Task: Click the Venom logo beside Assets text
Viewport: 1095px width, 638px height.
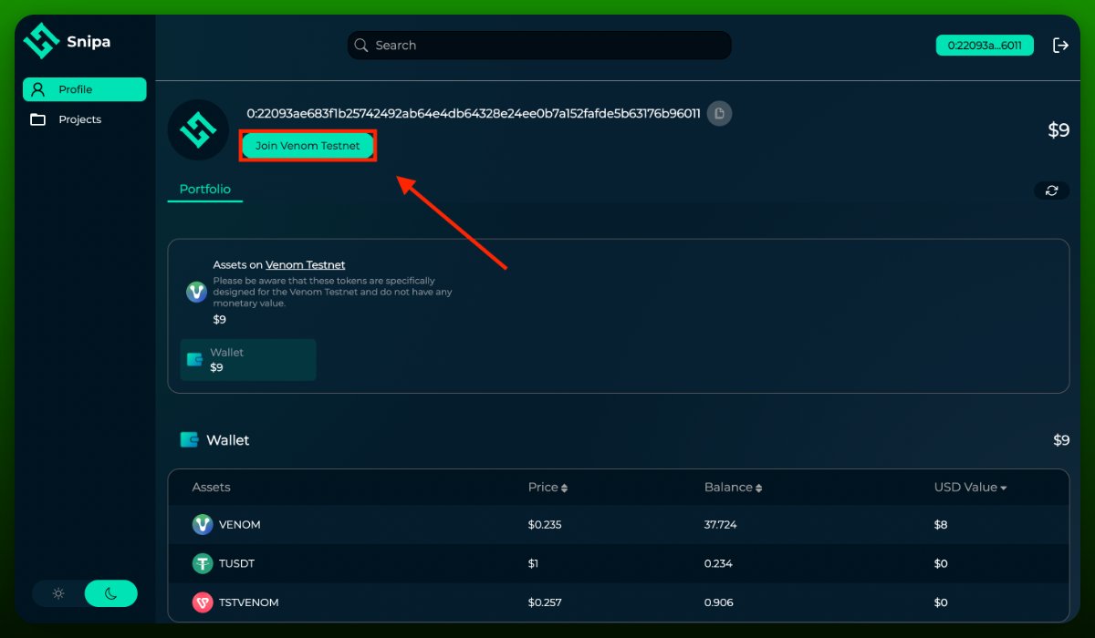Action: 197,292
